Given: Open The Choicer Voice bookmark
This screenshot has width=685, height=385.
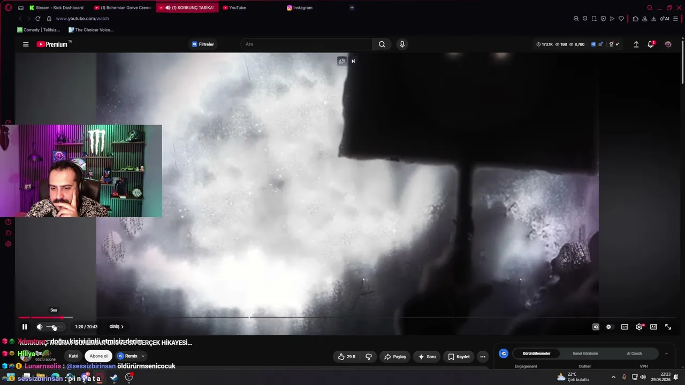Looking at the screenshot, I should pos(91,30).
